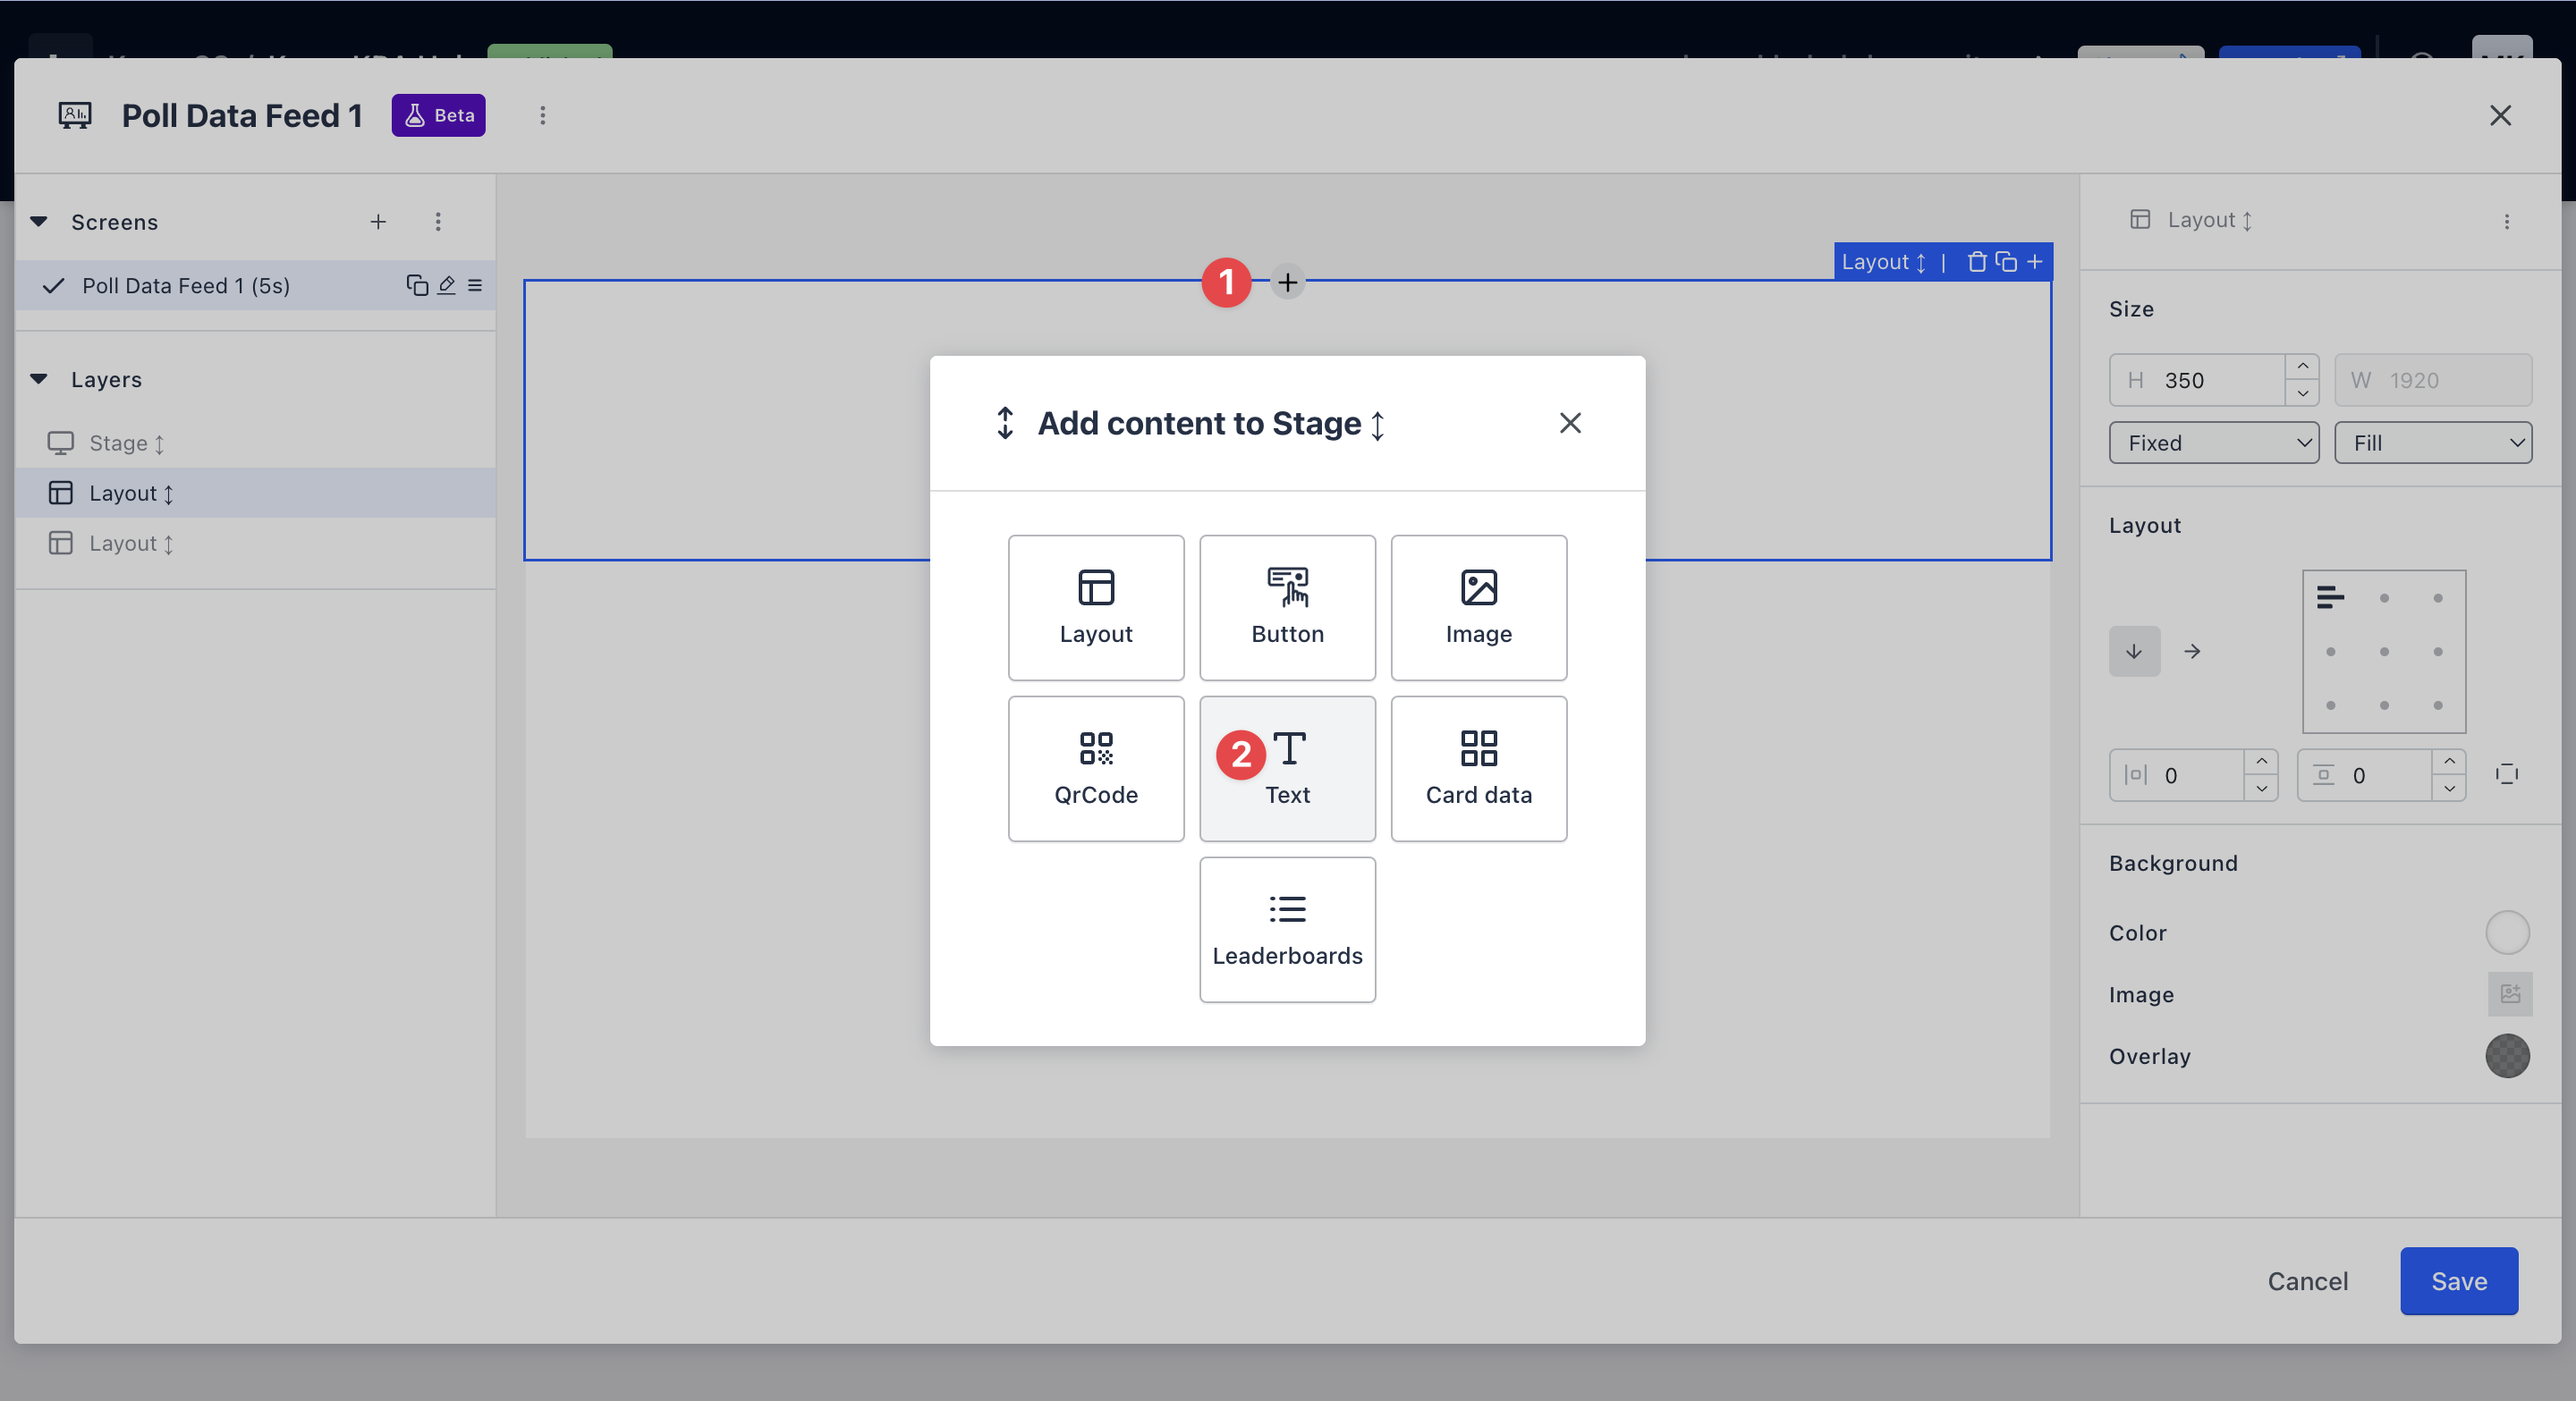This screenshot has height=1401, width=2576.
Task: Pick the Leaderboards content option
Action: (1287, 928)
